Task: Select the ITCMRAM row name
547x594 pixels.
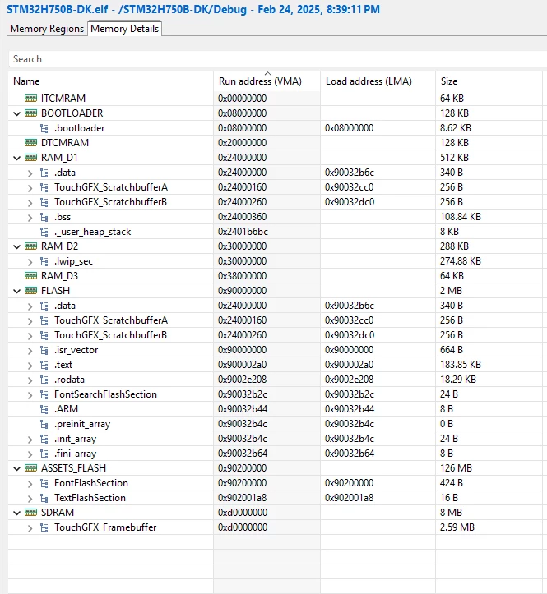Action: click(x=63, y=99)
